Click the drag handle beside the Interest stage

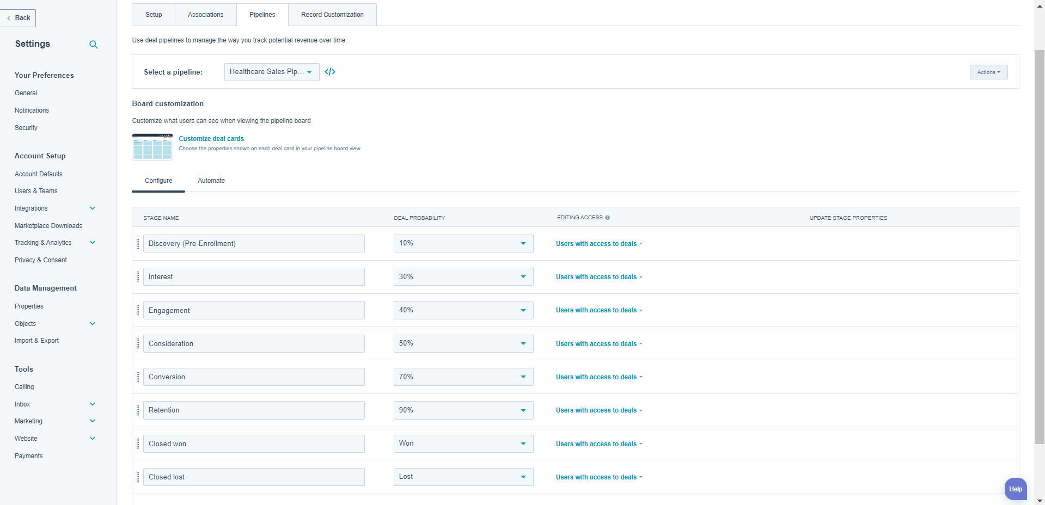point(137,276)
